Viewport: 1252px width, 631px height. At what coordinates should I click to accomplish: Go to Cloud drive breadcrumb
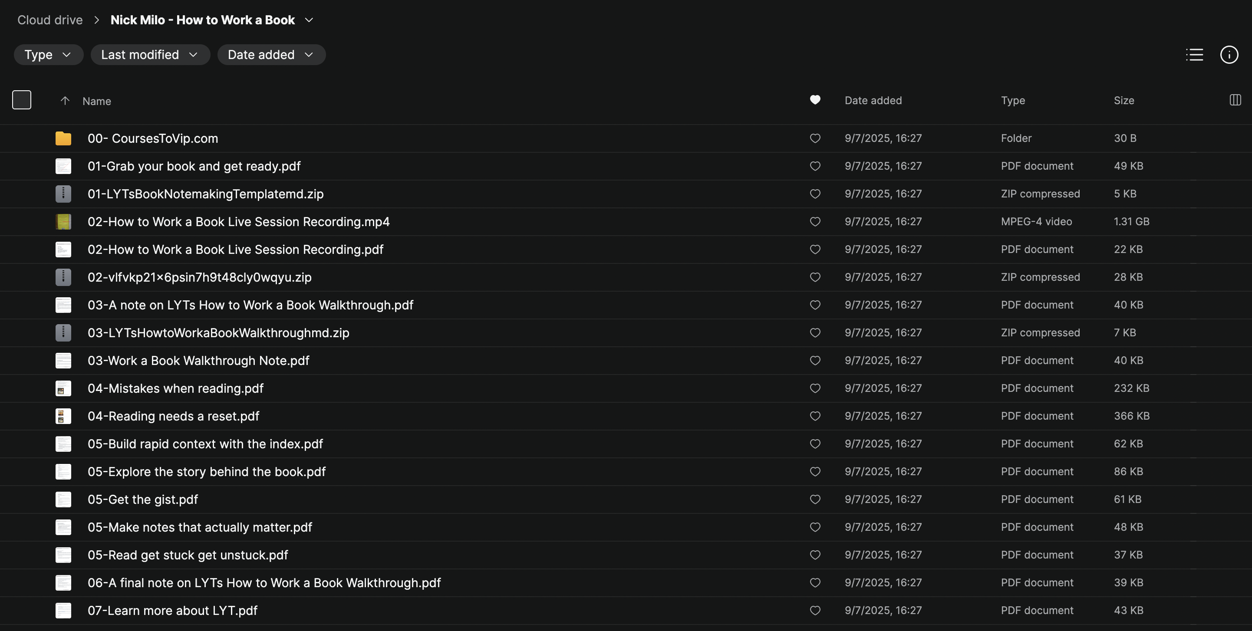pos(50,20)
